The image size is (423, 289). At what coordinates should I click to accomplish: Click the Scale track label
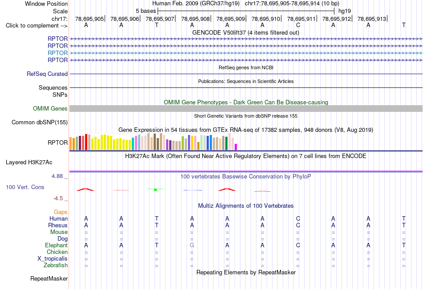(60, 11)
